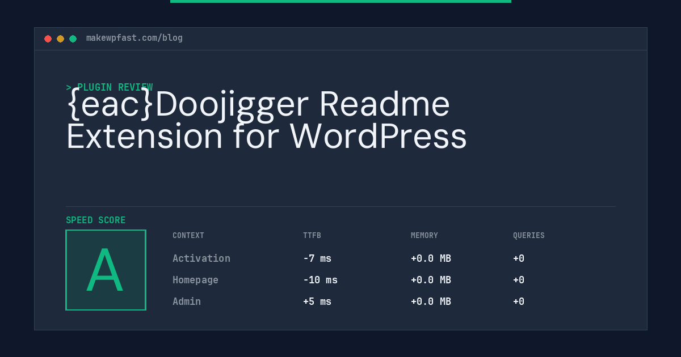
Task: Click the SPEED SCORE label
Action: pyautogui.click(x=96, y=220)
